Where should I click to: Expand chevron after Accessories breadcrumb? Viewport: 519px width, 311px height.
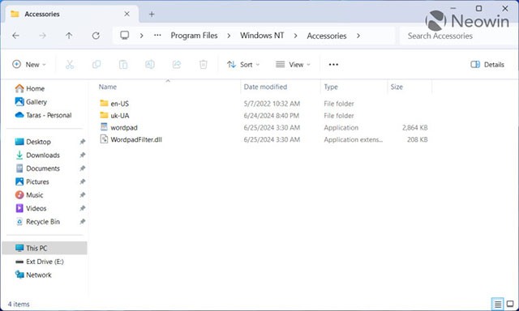[x=358, y=36]
